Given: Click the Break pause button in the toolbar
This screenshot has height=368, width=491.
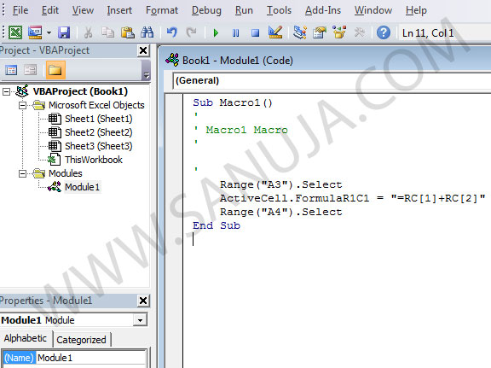Looking at the screenshot, I should coord(236,32).
